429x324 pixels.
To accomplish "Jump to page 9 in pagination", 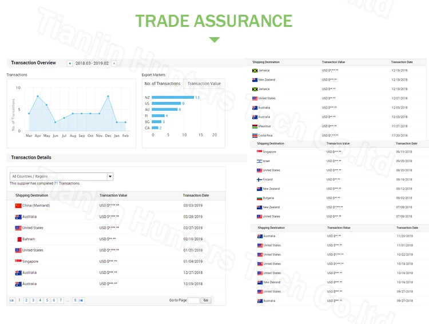I will tap(74, 300).
